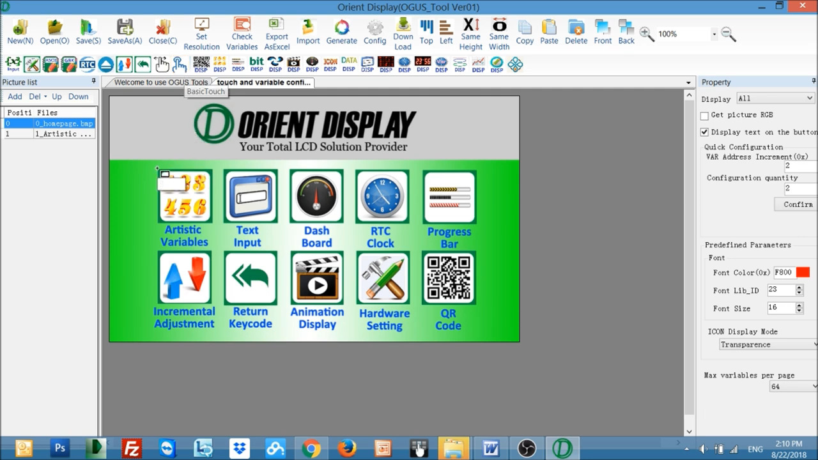Toggle Get picture RGB checkbox
The image size is (818, 460).
[704, 116]
